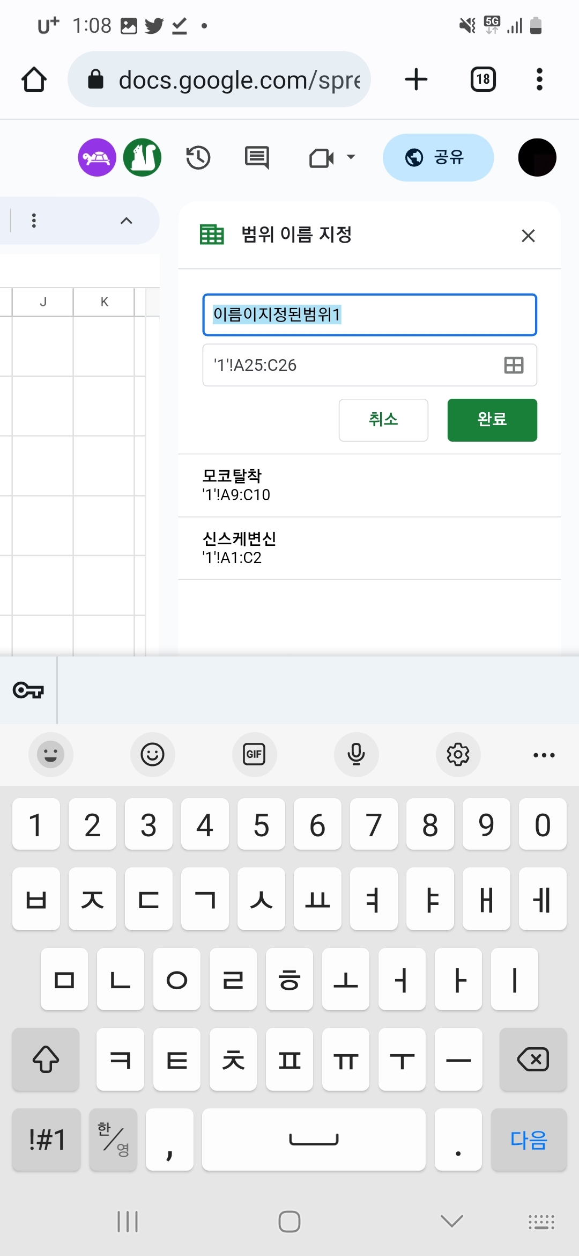Open new browser tab with plus icon

pos(416,79)
